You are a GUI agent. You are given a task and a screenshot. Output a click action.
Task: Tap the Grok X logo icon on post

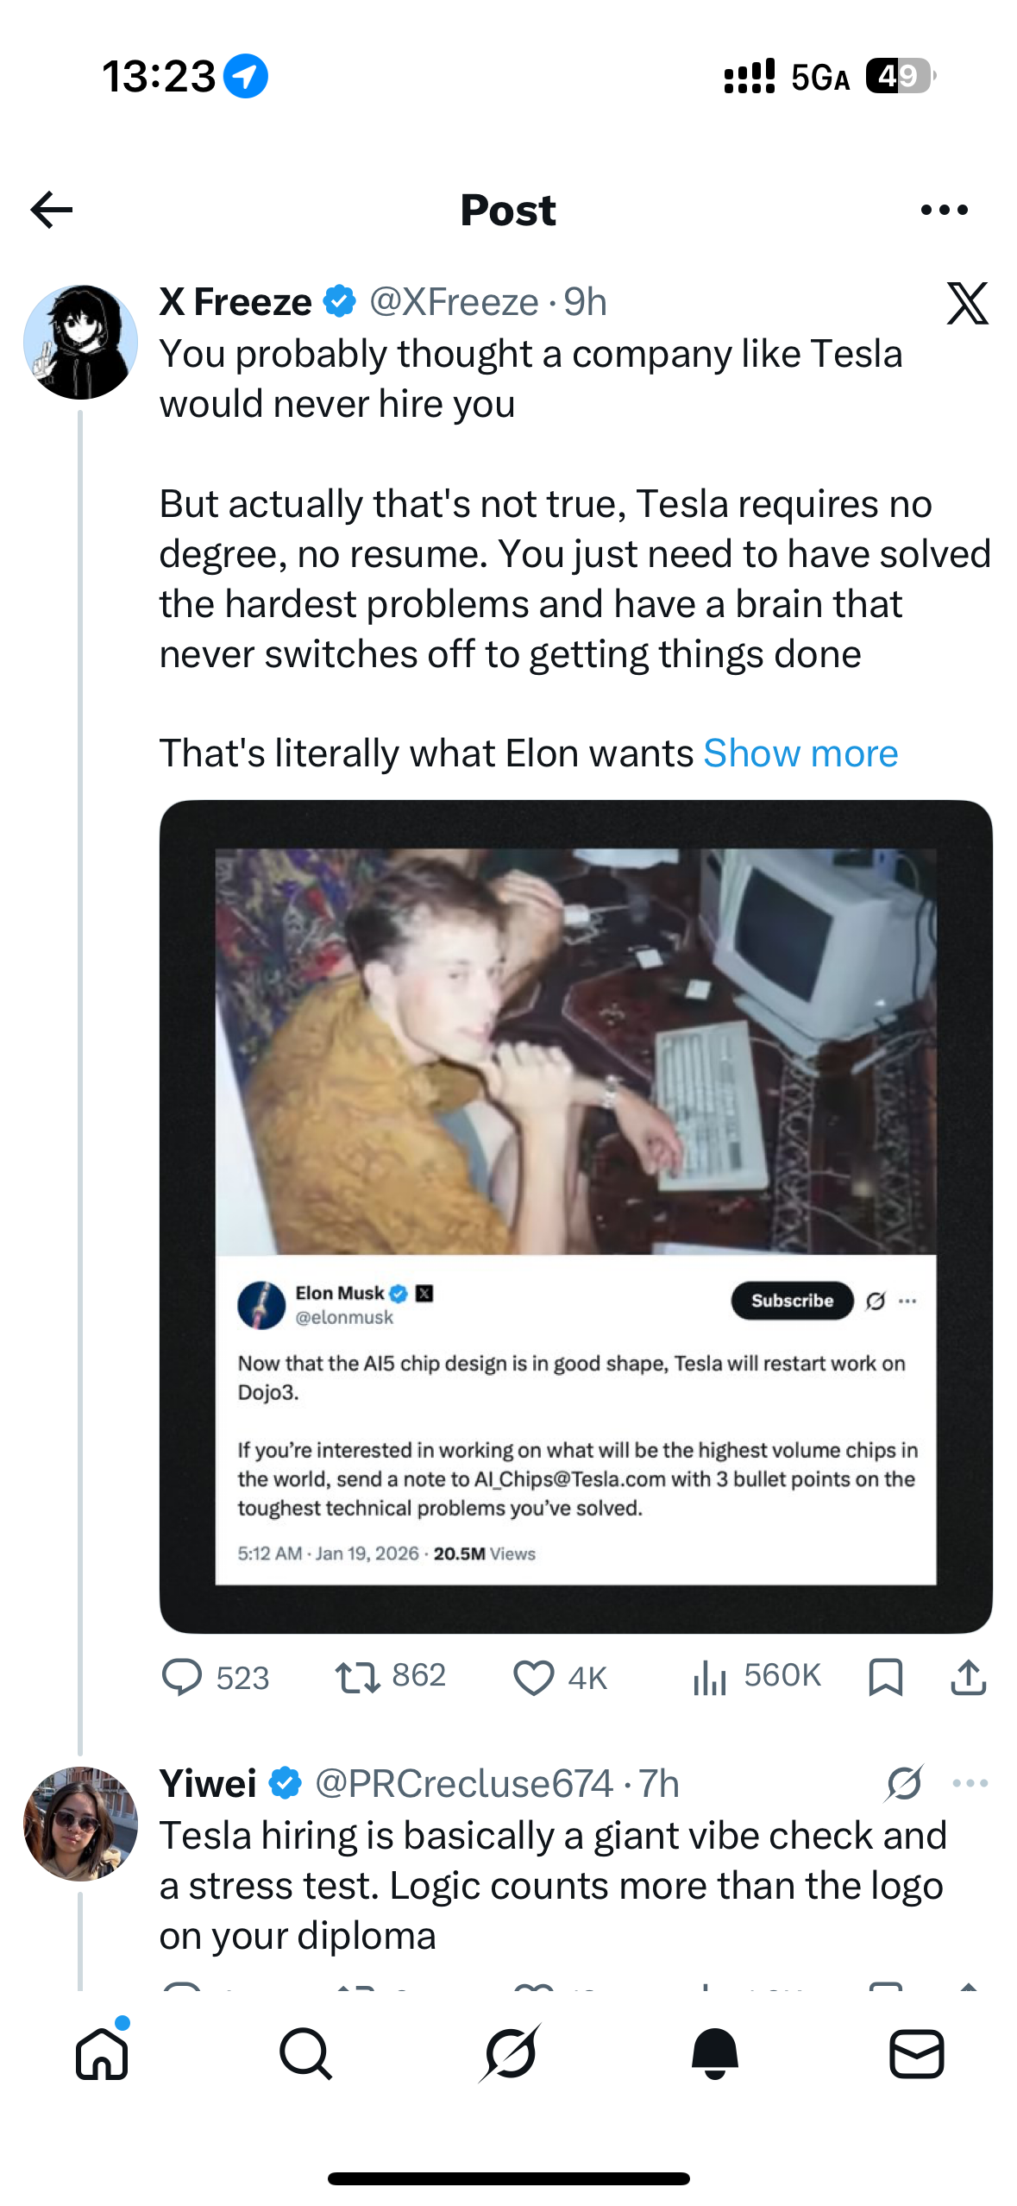tap(967, 303)
